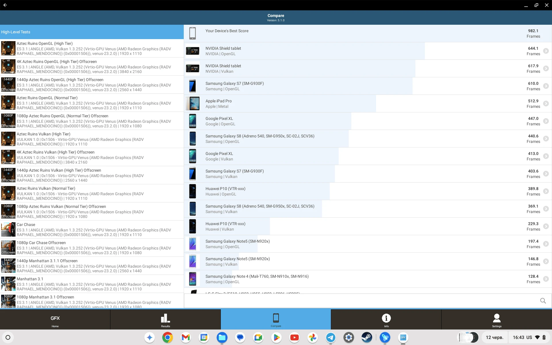Expand Huawei P10 Vulkan details arrow

(546, 226)
